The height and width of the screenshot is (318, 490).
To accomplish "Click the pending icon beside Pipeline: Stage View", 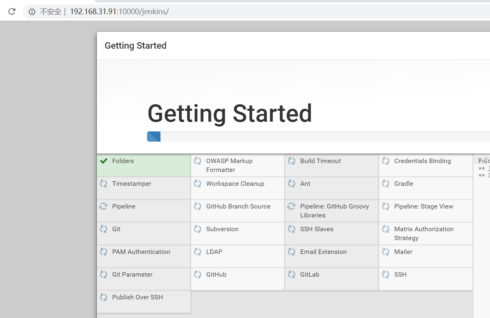I will [x=386, y=206].
